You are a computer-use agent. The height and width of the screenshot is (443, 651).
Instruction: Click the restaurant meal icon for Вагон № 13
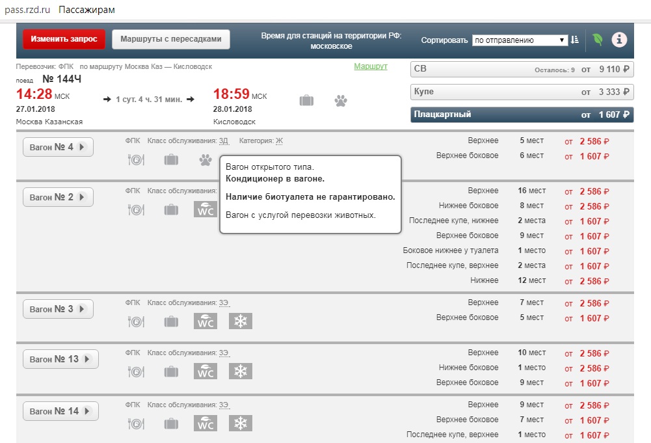coord(136,371)
